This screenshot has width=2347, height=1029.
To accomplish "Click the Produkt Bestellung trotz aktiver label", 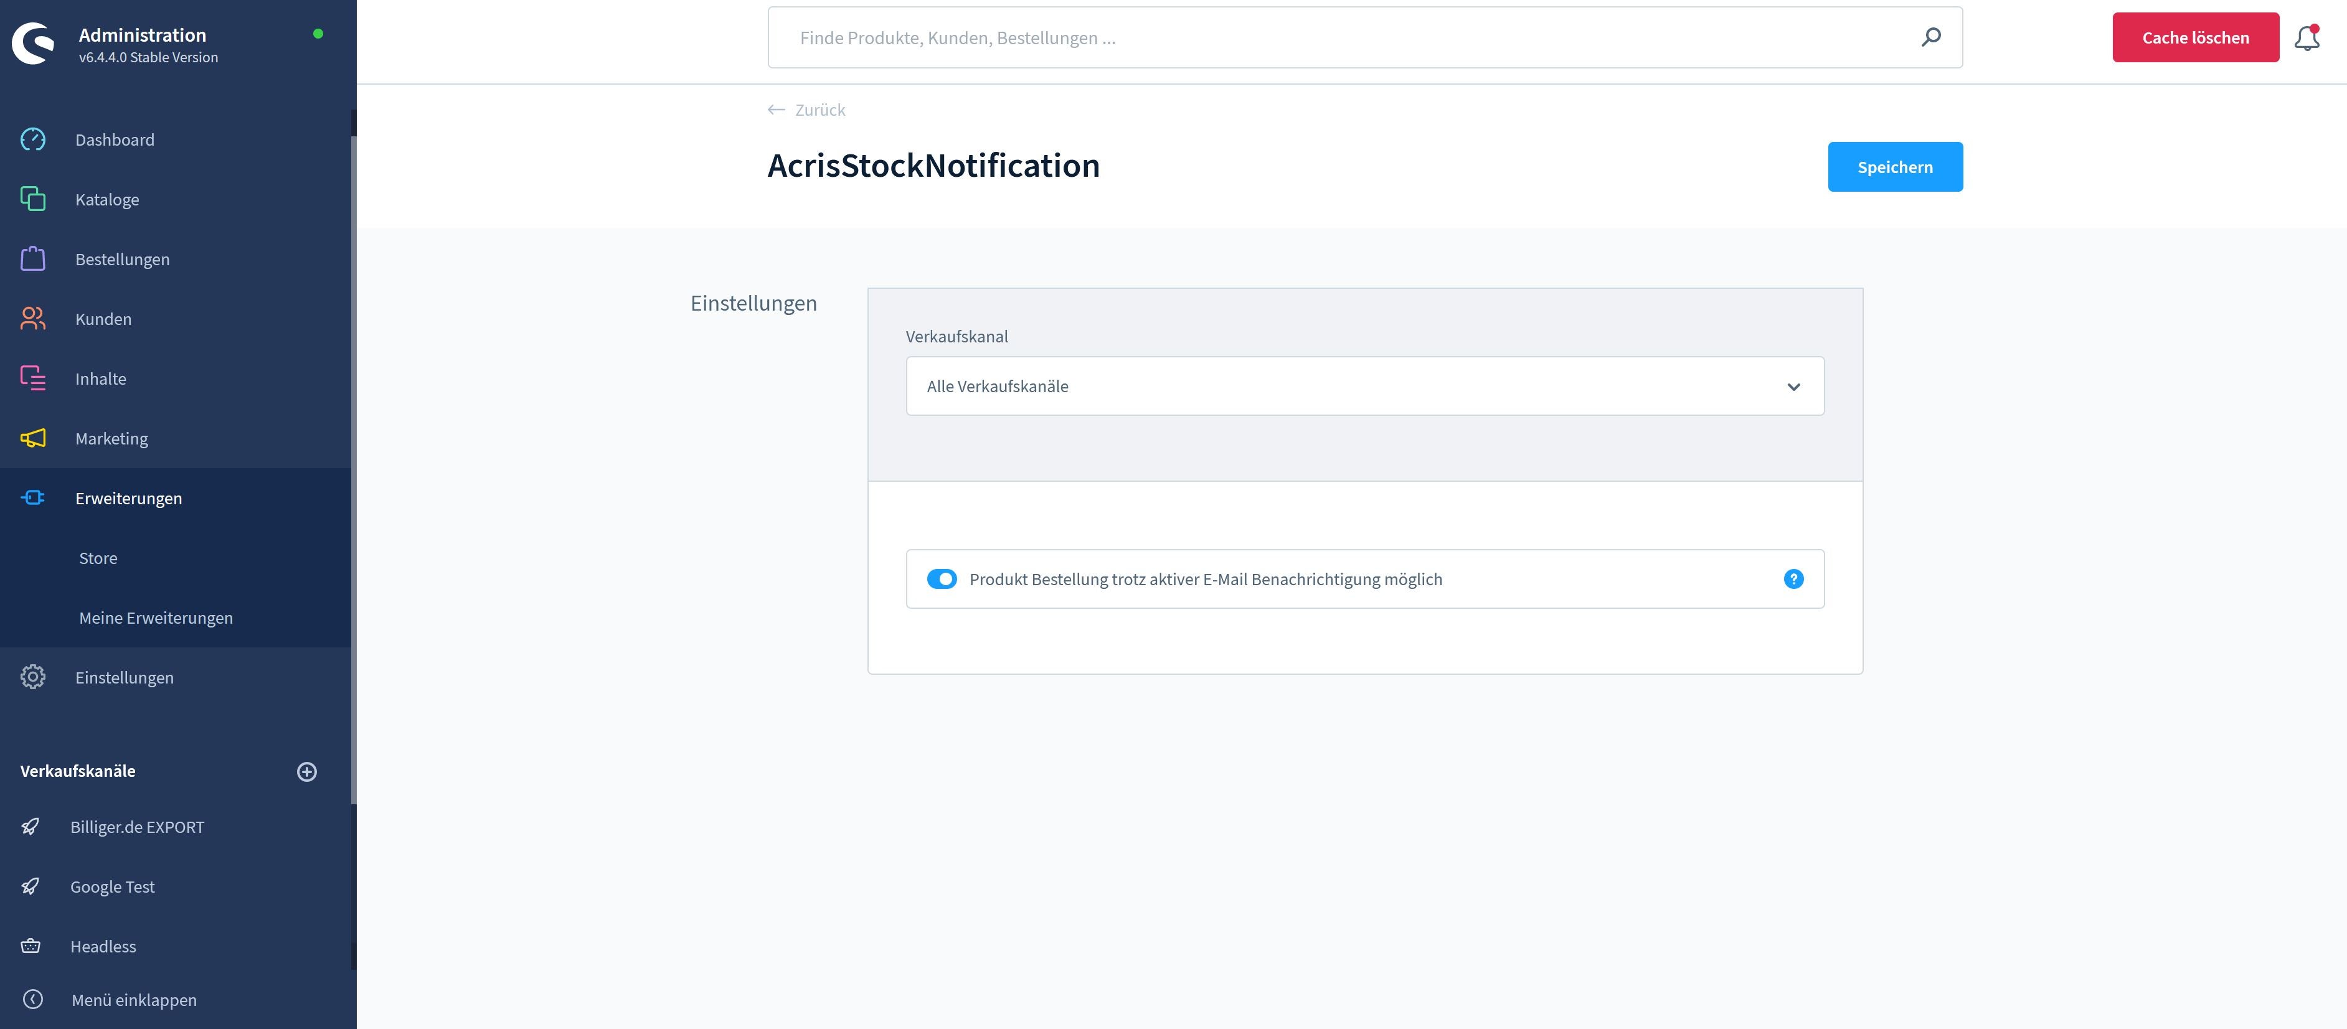I will click(1206, 579).
